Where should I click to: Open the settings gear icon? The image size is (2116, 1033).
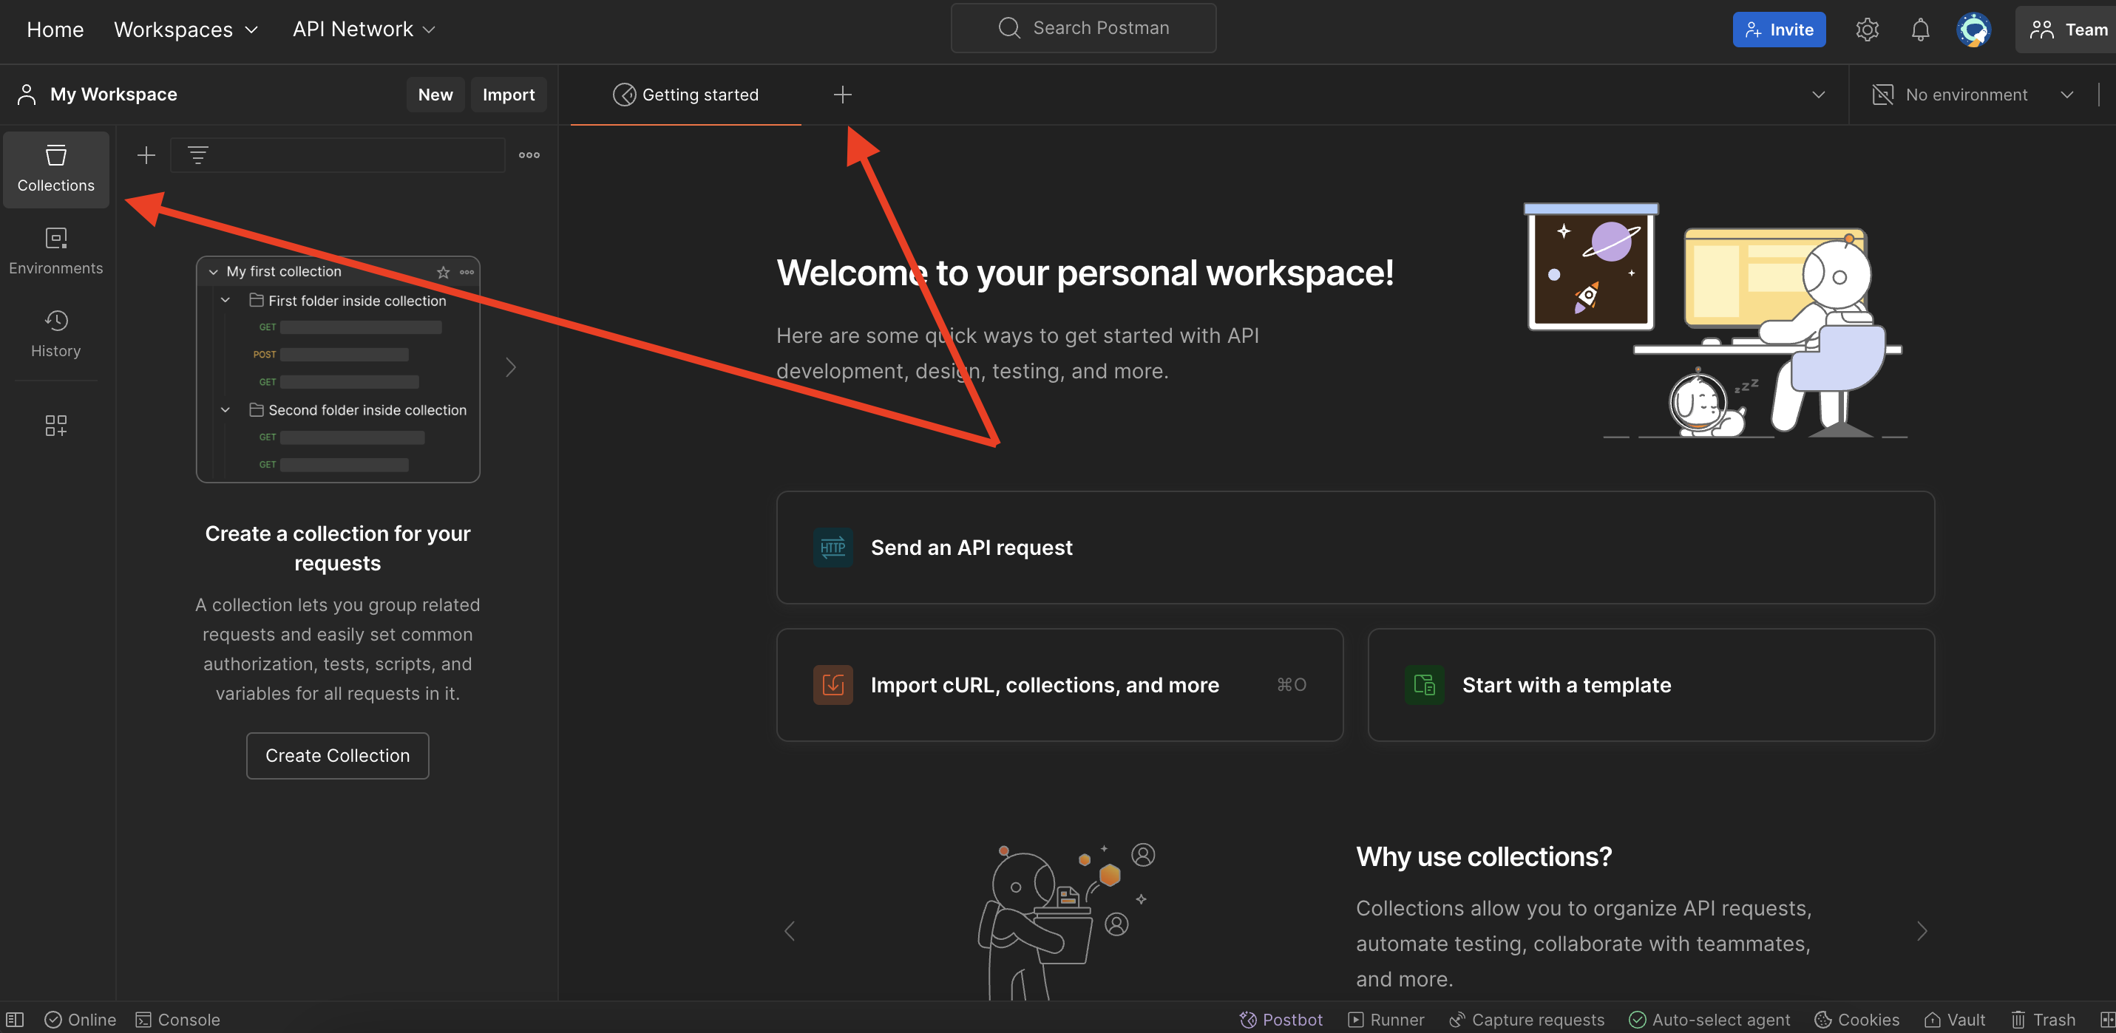[x=1866, y=30]
